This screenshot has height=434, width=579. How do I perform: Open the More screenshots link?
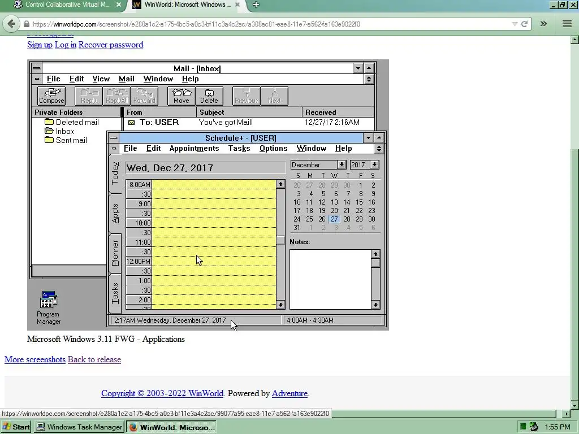pyautogui.click(x=34, y=359)
